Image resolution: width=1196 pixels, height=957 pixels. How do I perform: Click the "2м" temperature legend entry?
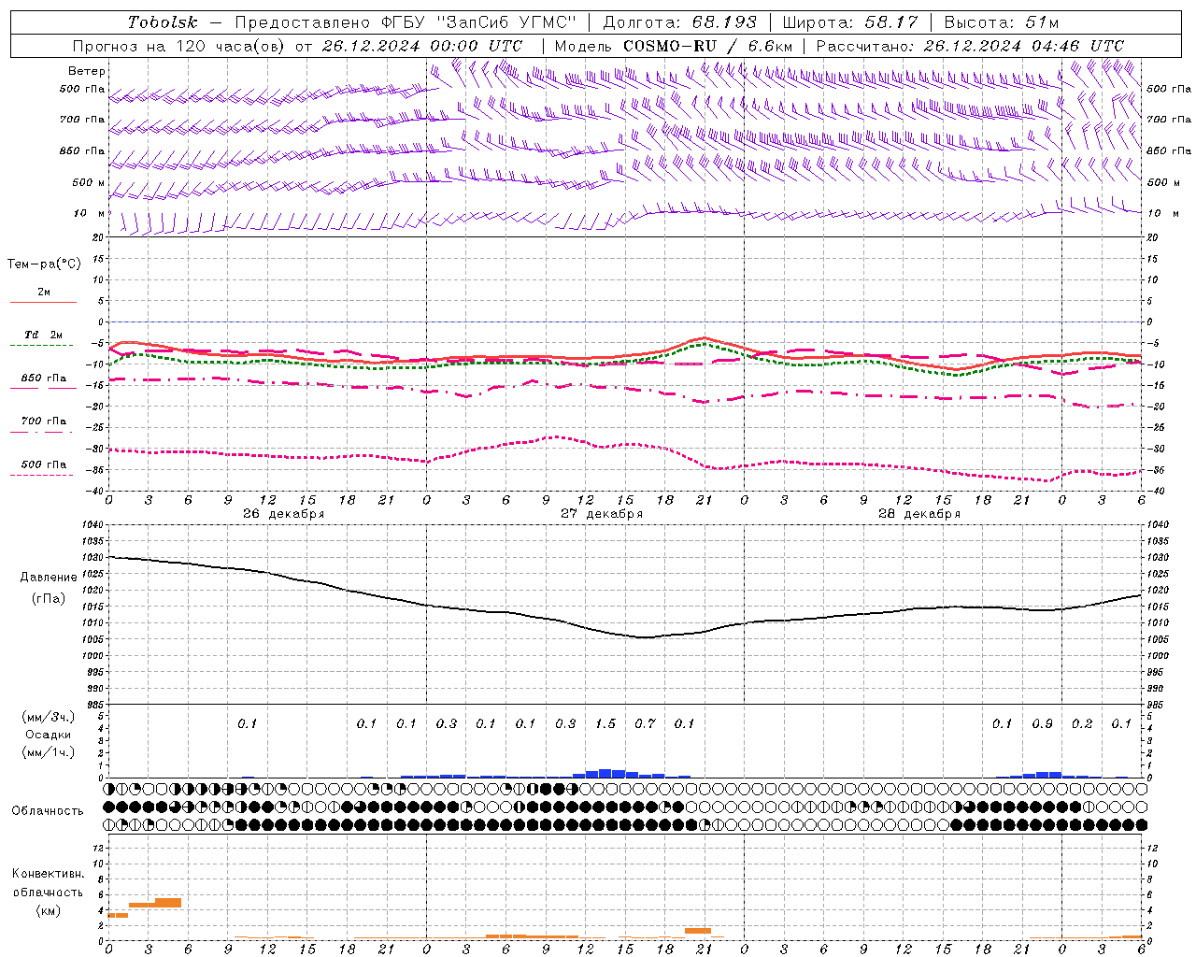coord(44,293)
